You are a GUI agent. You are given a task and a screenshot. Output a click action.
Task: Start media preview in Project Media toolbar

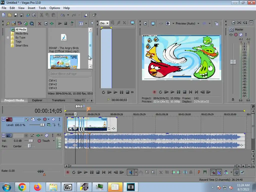[x=60, y=23]
